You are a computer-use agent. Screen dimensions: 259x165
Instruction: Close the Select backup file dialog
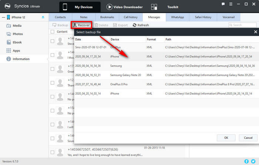tap(256, 32)
